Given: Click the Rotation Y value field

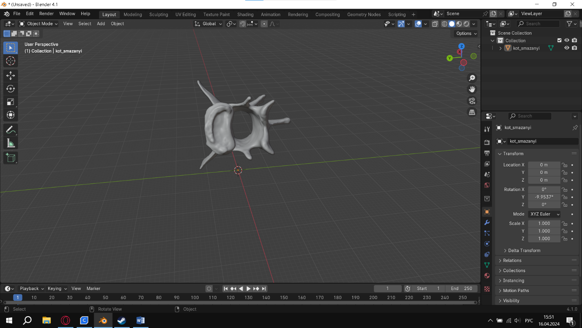Looking at the screenshot, I should coord(544,197).
